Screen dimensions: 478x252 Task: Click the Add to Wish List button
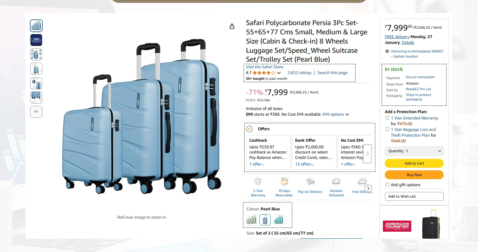click(x=414, y=196)
